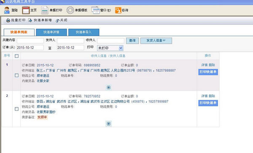
Task: Click the 查询 search button
Action: (132, 40)
